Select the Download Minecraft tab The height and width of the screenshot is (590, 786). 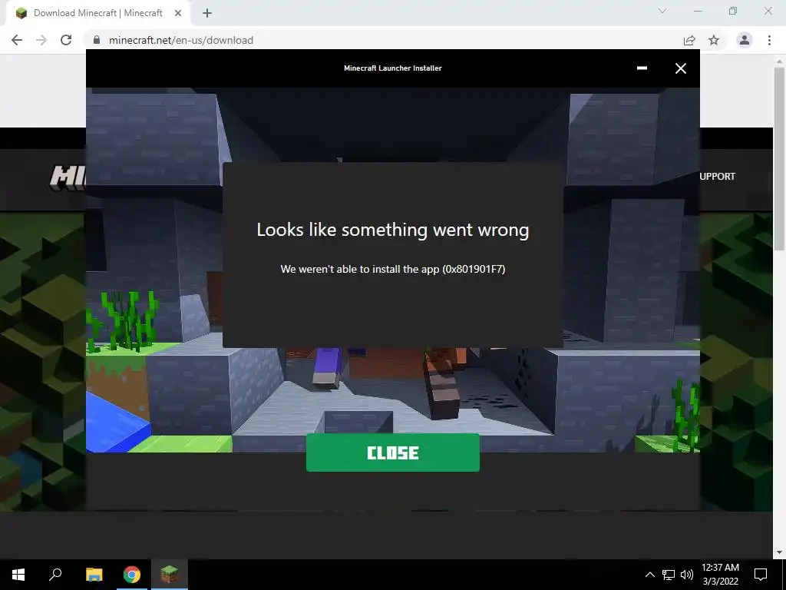click(x=97, y=13)
